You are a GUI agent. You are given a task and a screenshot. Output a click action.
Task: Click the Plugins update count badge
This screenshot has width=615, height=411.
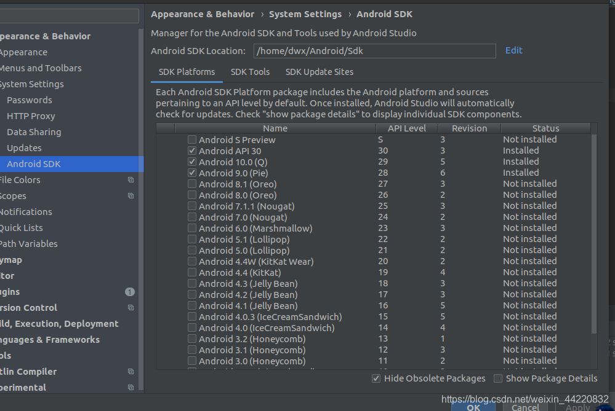130,292
